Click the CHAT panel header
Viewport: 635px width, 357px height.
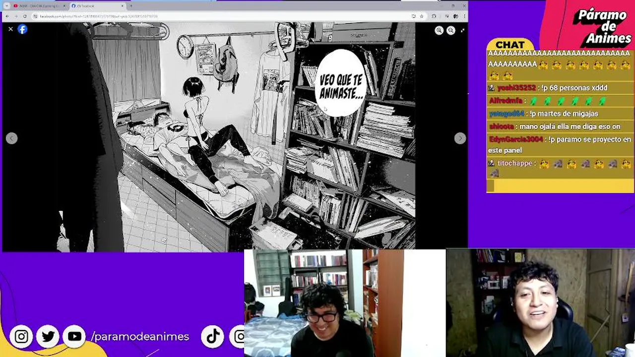tap(510, 45)
